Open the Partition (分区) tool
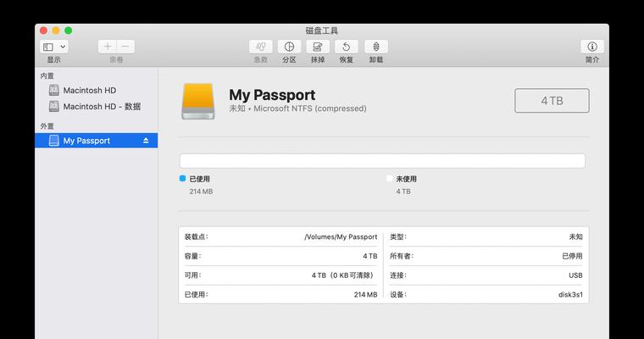The image size is (644, 339). [289, 47]
